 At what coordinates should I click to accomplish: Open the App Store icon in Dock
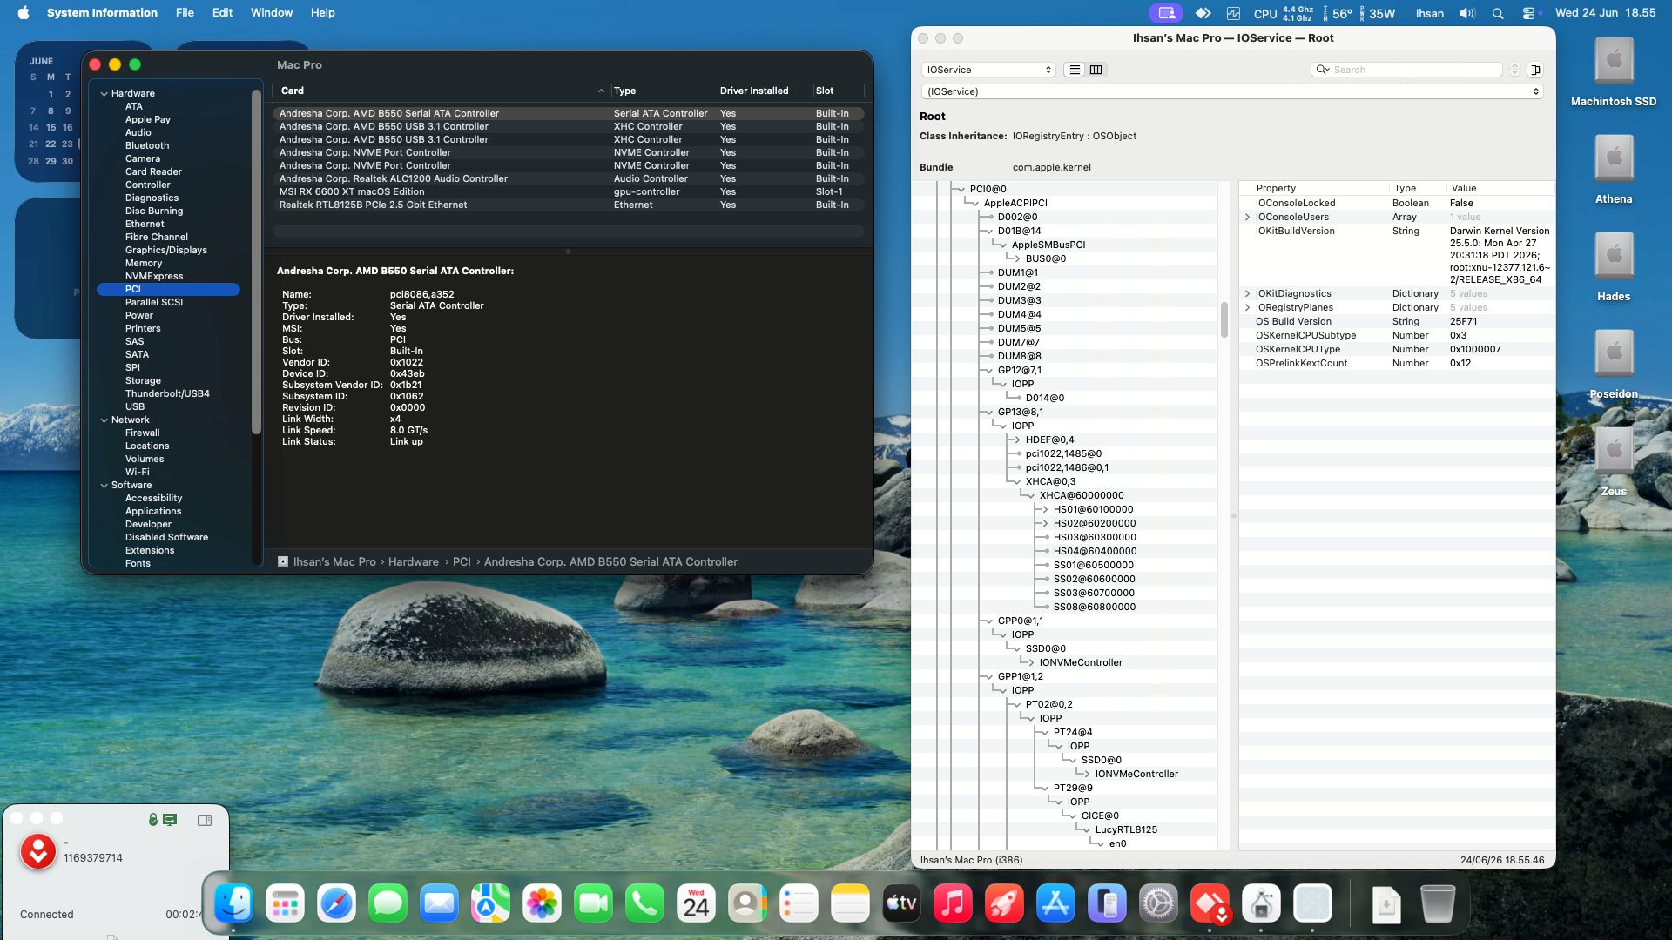coord(1055,904)
